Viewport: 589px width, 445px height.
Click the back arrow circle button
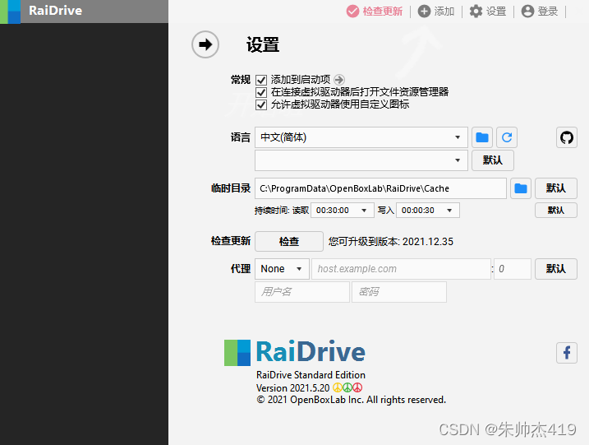205,44
